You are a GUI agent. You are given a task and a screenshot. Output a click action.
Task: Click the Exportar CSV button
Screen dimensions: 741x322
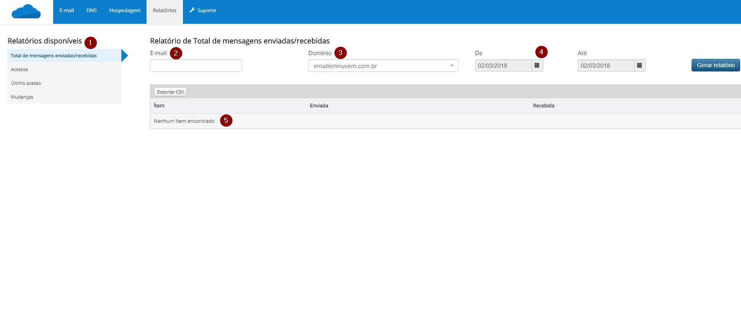coord(170,92)
